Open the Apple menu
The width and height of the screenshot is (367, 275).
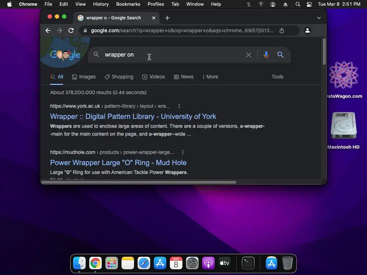click(x=9, y=4)
